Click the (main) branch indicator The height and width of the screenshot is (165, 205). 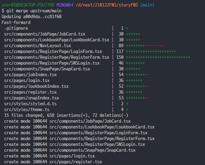pyautogui.click(x=147, y=5)
